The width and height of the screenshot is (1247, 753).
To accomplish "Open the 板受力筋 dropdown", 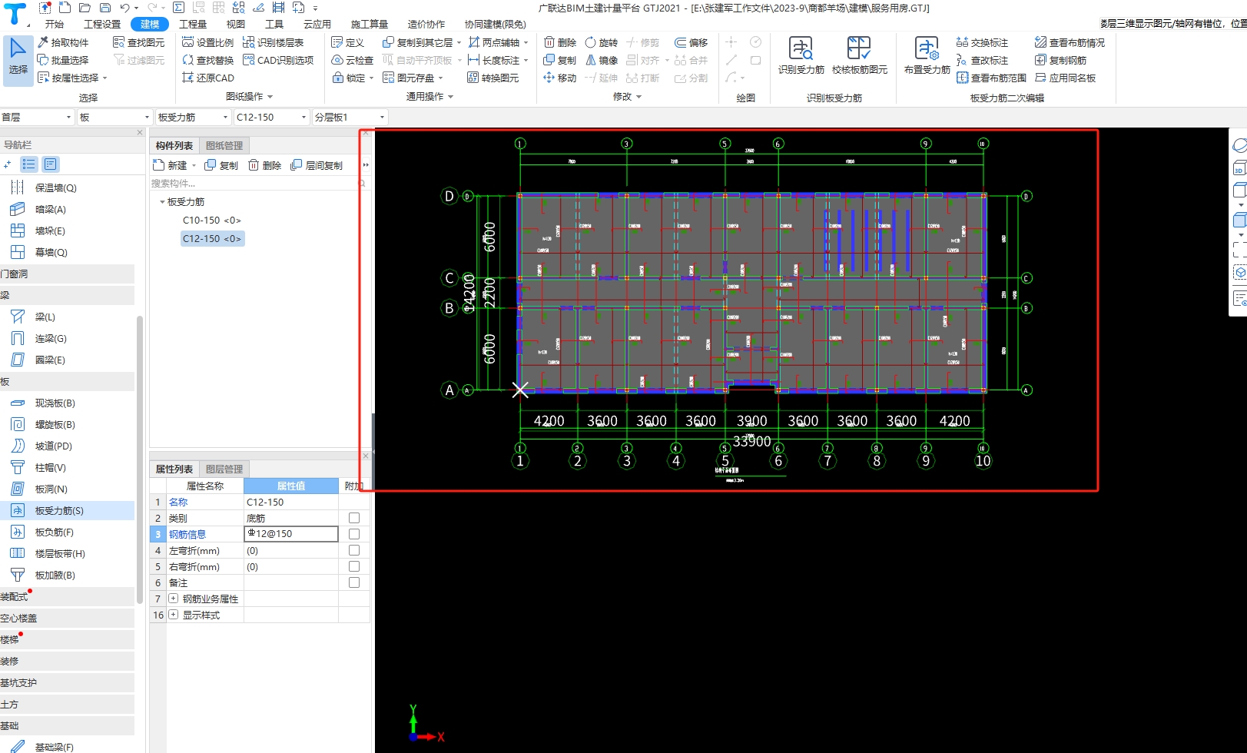I will click(193, 117).
